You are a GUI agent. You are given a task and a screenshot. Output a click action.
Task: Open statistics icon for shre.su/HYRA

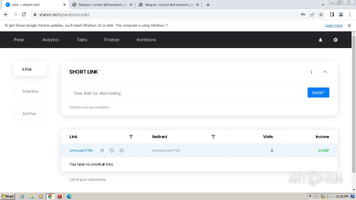[112, 151]
